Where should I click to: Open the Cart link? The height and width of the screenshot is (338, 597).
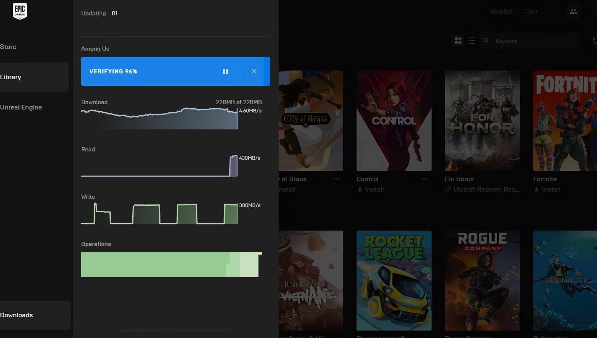[531, 12]
